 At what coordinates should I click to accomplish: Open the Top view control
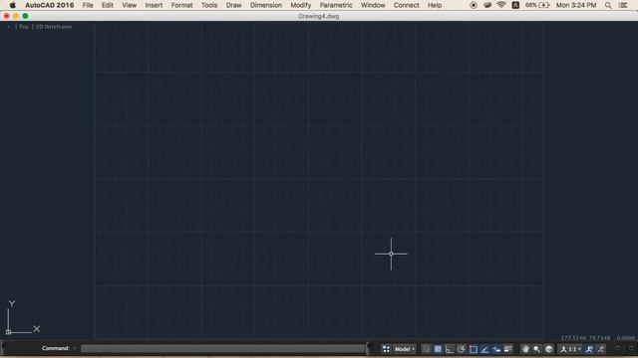[24, 27]
